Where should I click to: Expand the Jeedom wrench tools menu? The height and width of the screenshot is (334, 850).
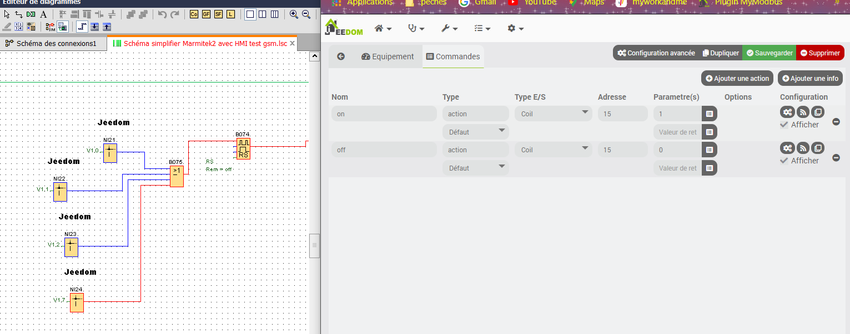[449, 28]
